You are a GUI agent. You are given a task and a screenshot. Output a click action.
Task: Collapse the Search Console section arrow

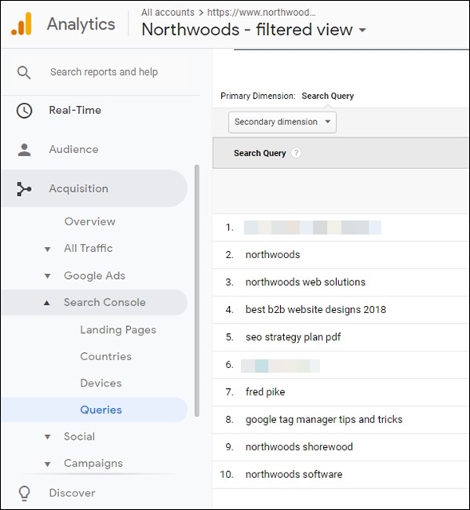click(47, 303)
